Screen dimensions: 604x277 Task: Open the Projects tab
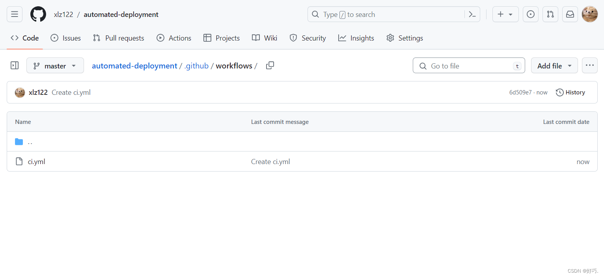coord(222,38)
